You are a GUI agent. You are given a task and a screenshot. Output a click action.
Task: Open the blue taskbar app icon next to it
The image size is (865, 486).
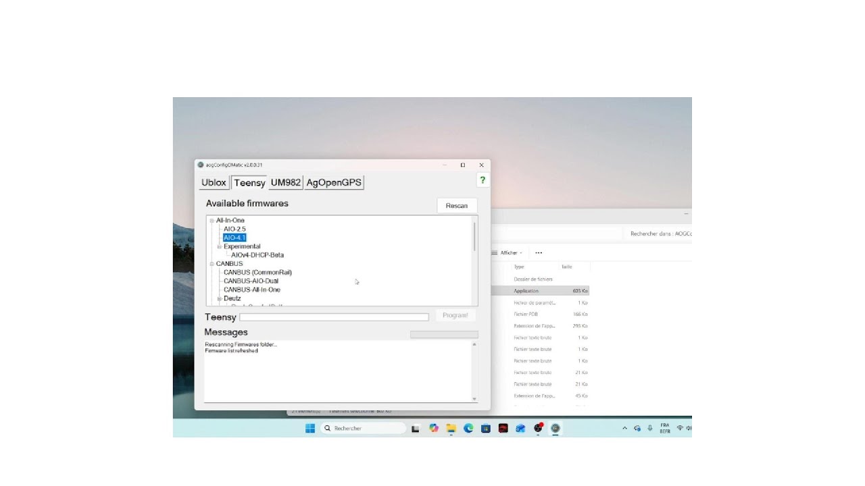pyautogui.click(x=520, y=428)
